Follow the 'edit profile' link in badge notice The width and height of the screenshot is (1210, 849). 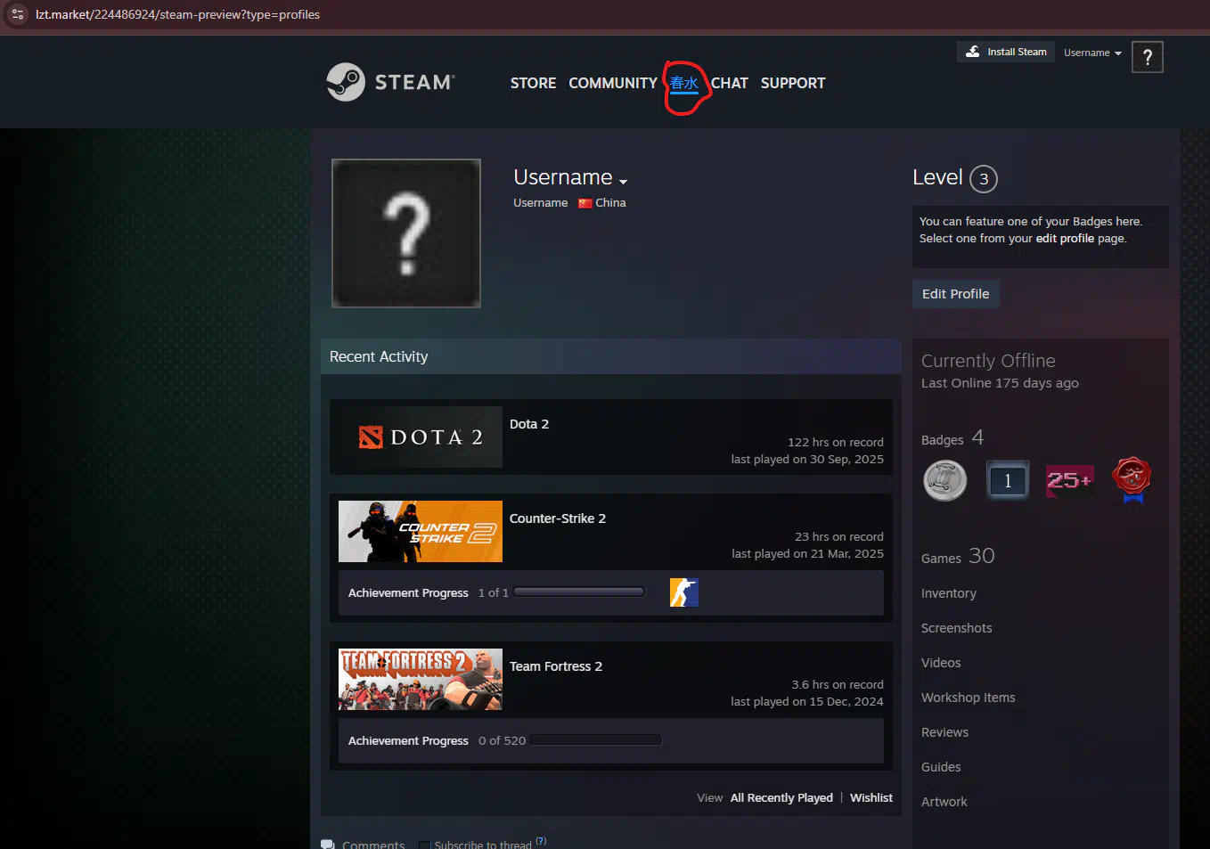[x=1065, y=239]
